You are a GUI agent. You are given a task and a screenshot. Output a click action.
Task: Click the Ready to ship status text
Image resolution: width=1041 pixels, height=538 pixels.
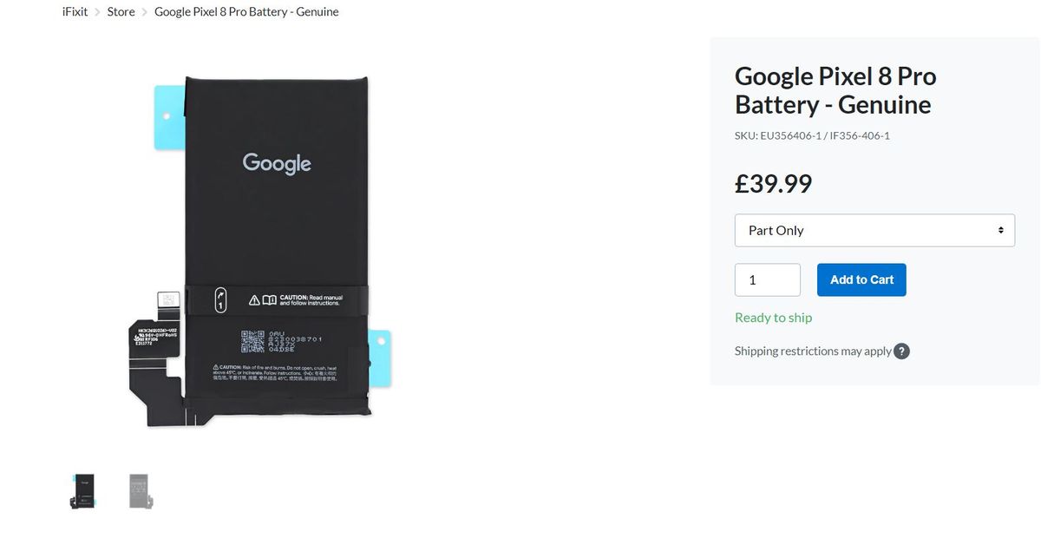[x=774, y=318]
